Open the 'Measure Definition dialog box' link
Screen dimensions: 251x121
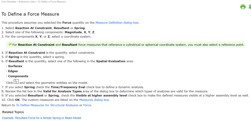(x=117, y=22)
